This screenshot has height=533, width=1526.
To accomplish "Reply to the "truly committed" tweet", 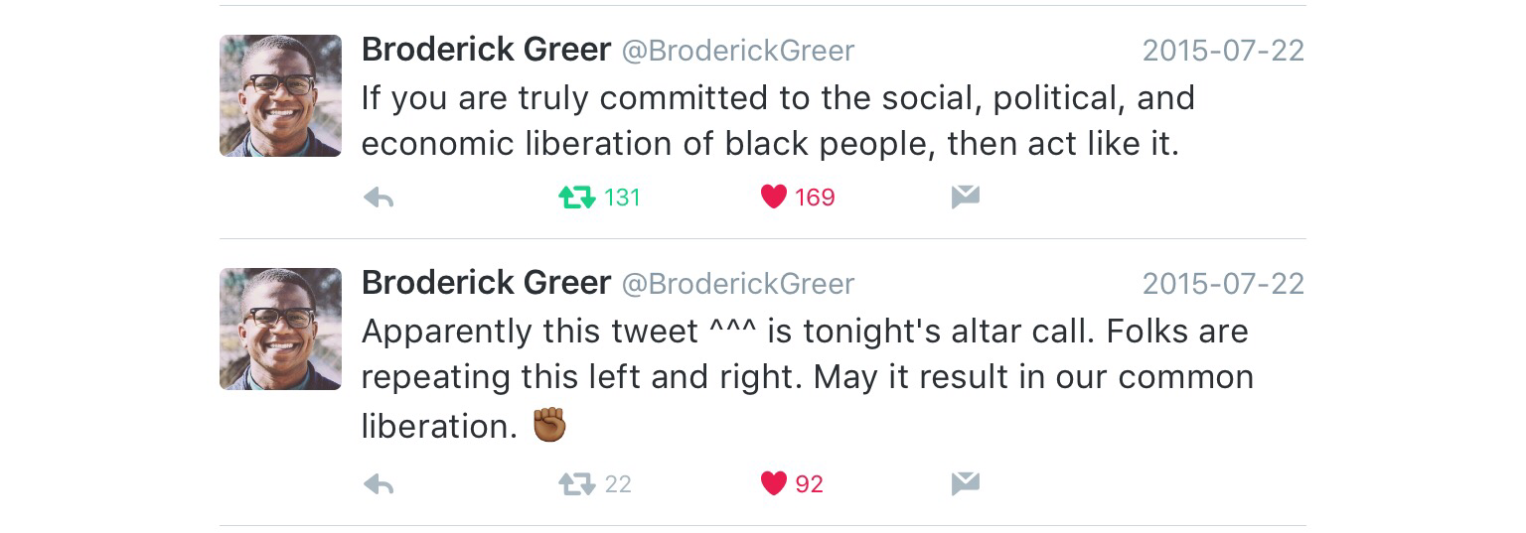I will coord(379,199).
